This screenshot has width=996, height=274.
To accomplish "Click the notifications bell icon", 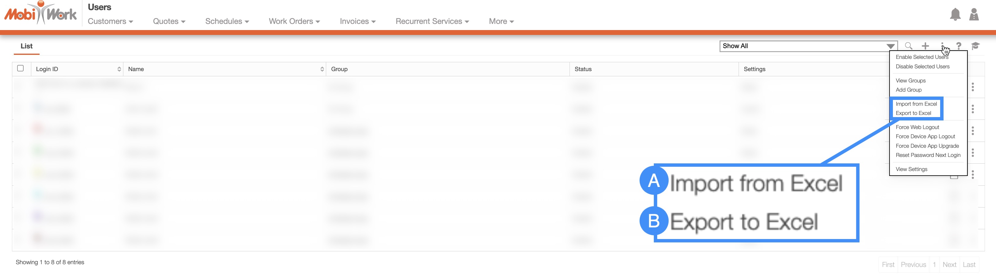I will [955, 15].
